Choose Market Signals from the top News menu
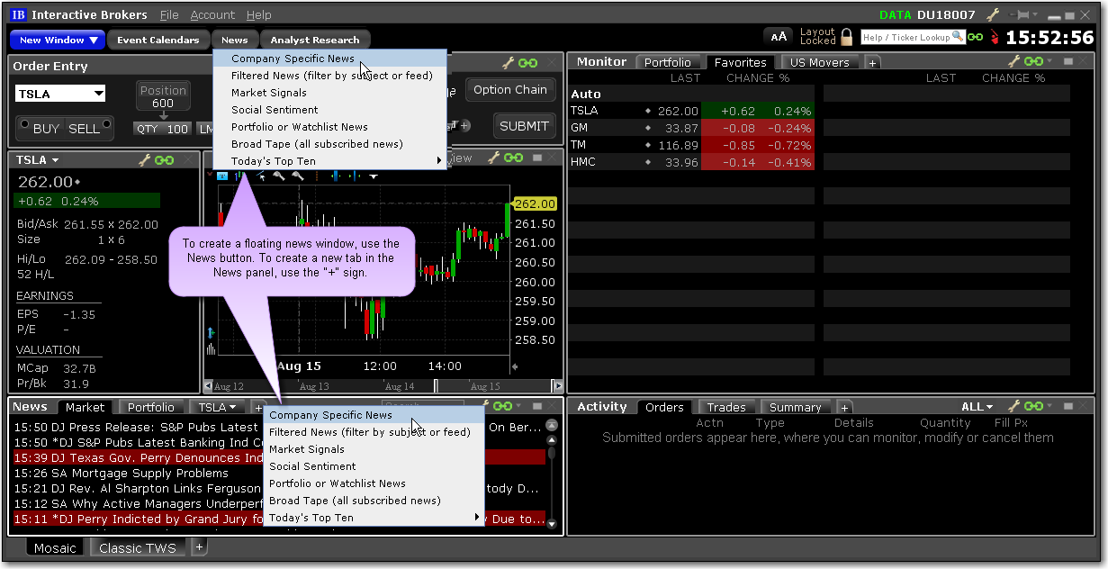 pos(268,93)
